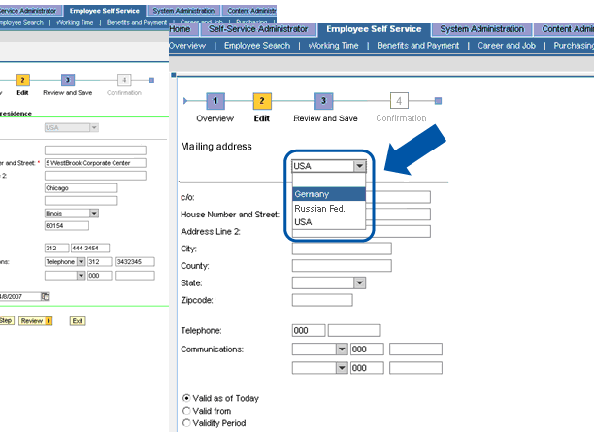The width and height of the screenshot is (594, 432).
Task: Click the yellow step 2 Edit icon in the enlarged roadmap
Action: coord(261,100)
